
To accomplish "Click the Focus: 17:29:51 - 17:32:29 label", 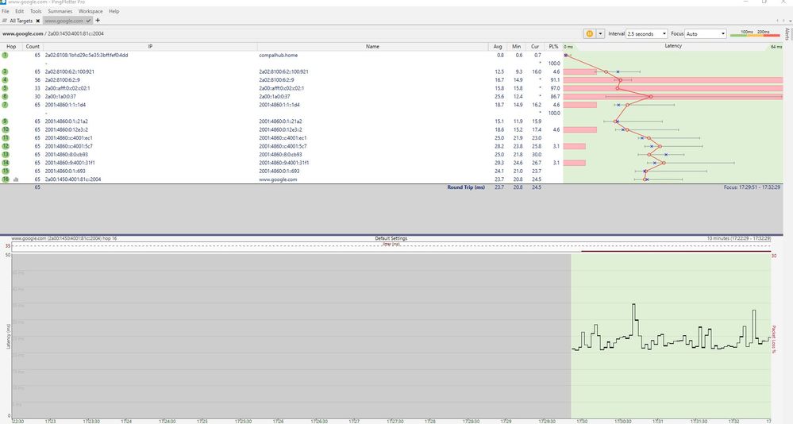I will tap(752, 187).
